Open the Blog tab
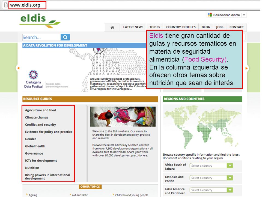The image size is (262, 197). pyautogui.click(x=206, y=27)
